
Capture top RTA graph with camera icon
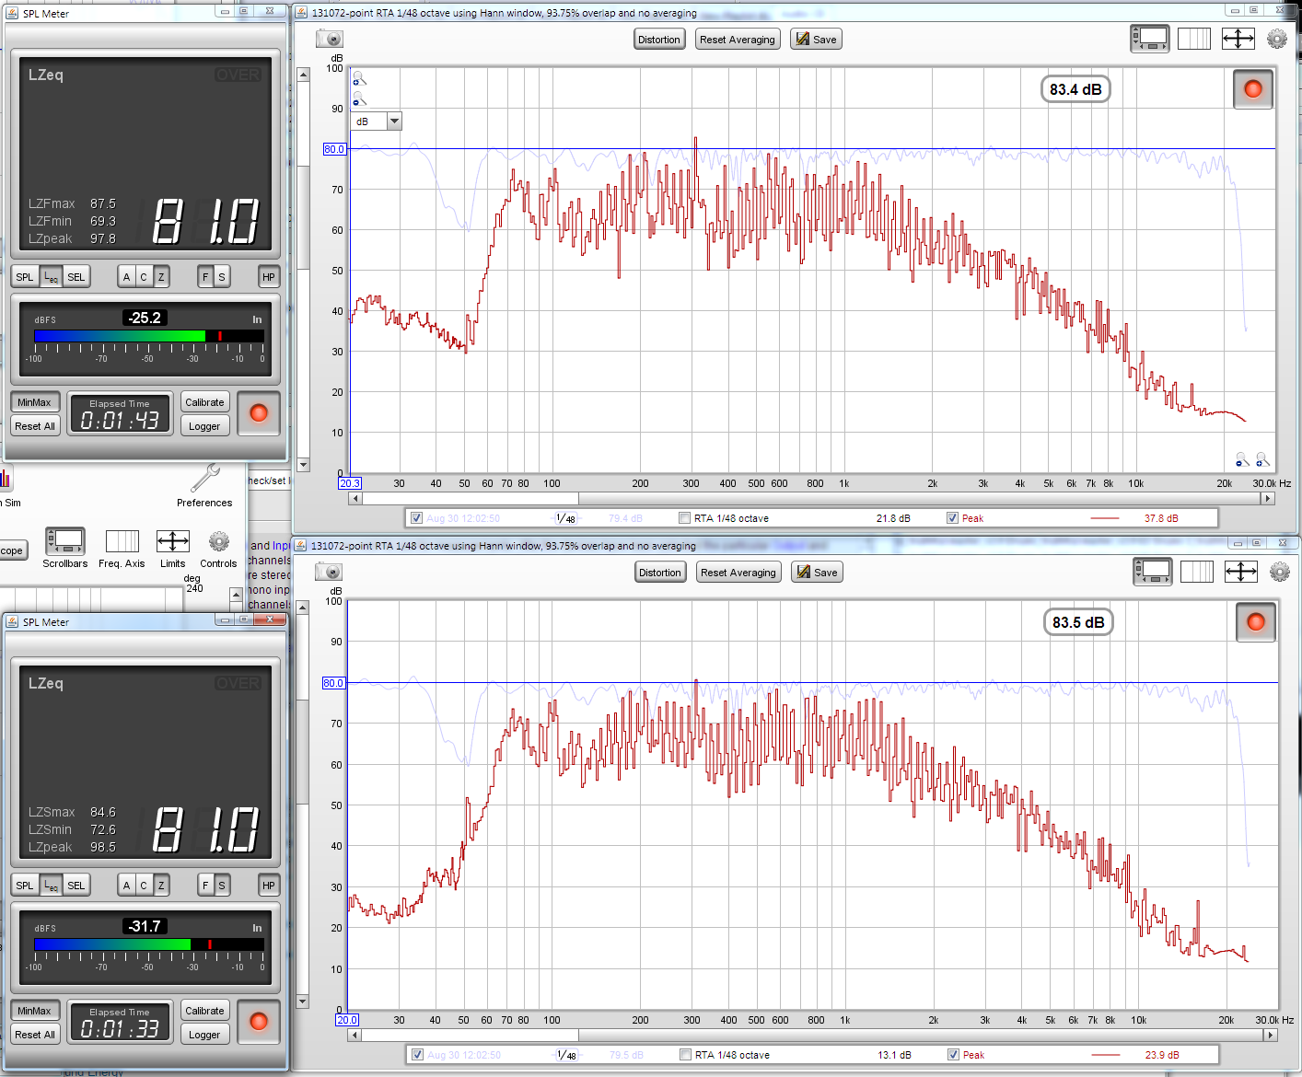330,39
